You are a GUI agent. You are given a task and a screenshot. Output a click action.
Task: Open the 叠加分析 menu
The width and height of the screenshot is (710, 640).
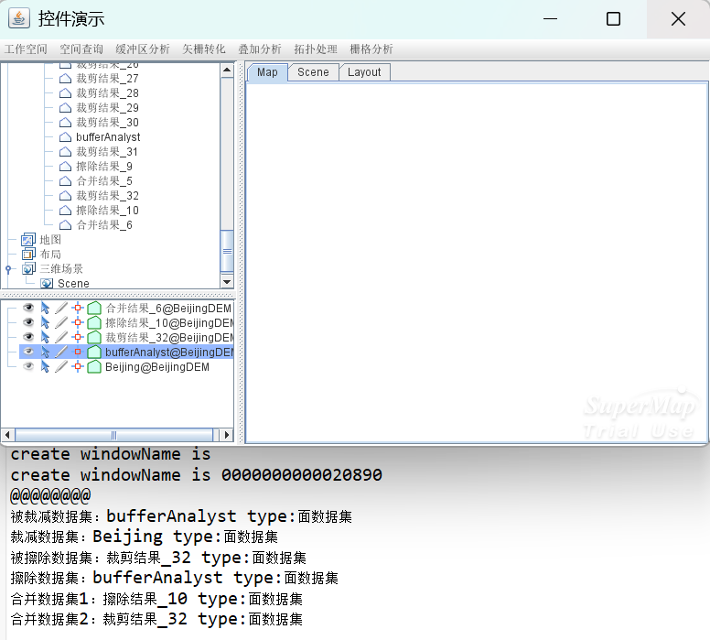click(x=260, y=49)
